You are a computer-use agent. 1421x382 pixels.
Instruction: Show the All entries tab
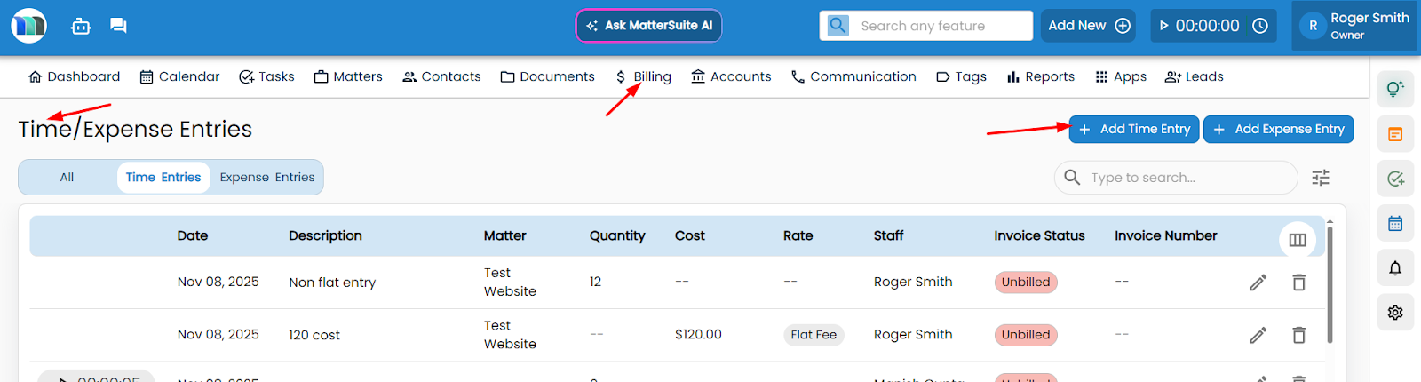pyautogui.click(x=67, y=178)
